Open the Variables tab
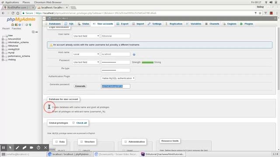The image size is (280, 157). coord(194,24)
